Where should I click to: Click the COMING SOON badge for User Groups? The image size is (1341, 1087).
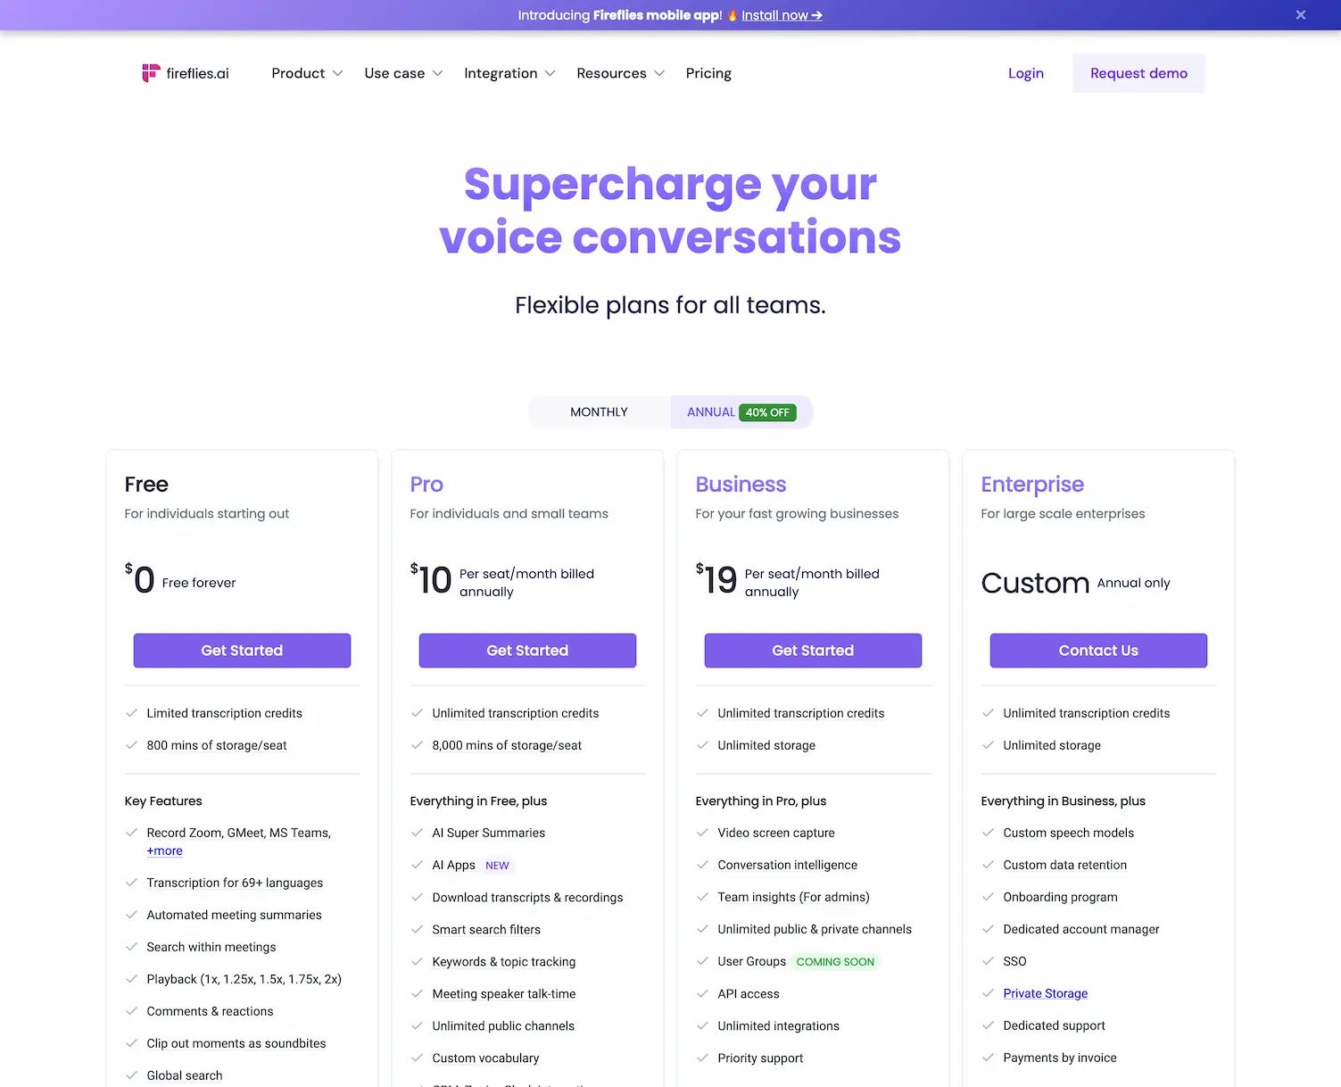point(835,962)
